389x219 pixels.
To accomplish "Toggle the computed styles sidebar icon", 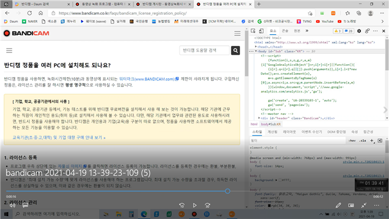I will coord(380,141).
